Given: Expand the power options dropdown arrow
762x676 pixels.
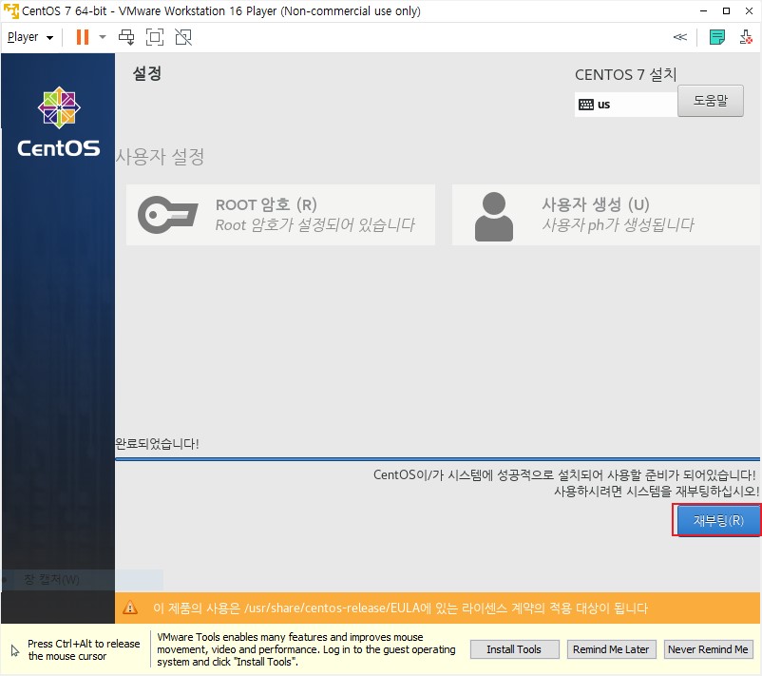Looking at the screenshot, I should click(x=102, y=37).
